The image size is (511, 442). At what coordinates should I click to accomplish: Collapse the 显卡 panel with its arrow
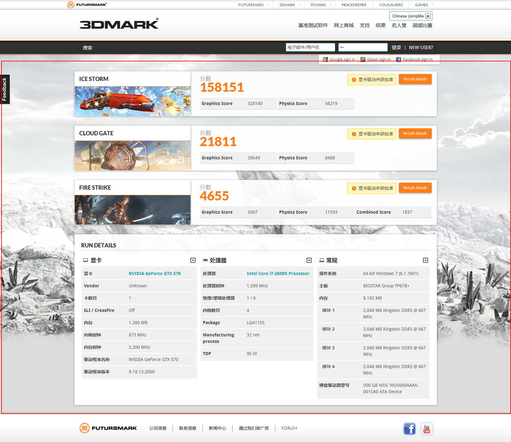[193, 260]
